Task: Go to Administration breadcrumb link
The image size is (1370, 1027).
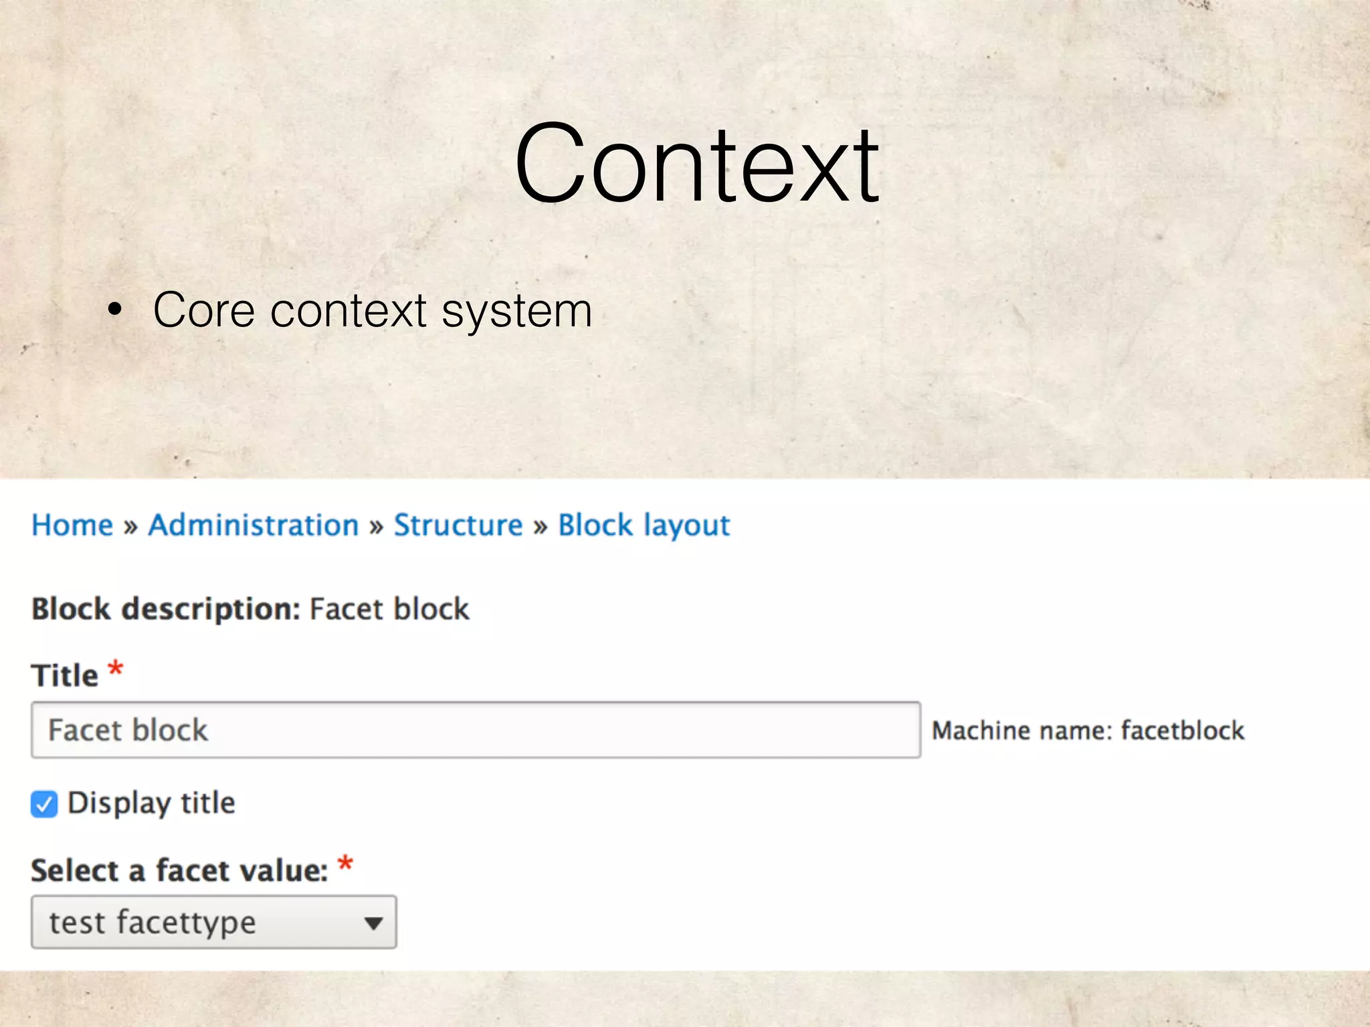Action: pyautogui.click(x=254, y=526)
